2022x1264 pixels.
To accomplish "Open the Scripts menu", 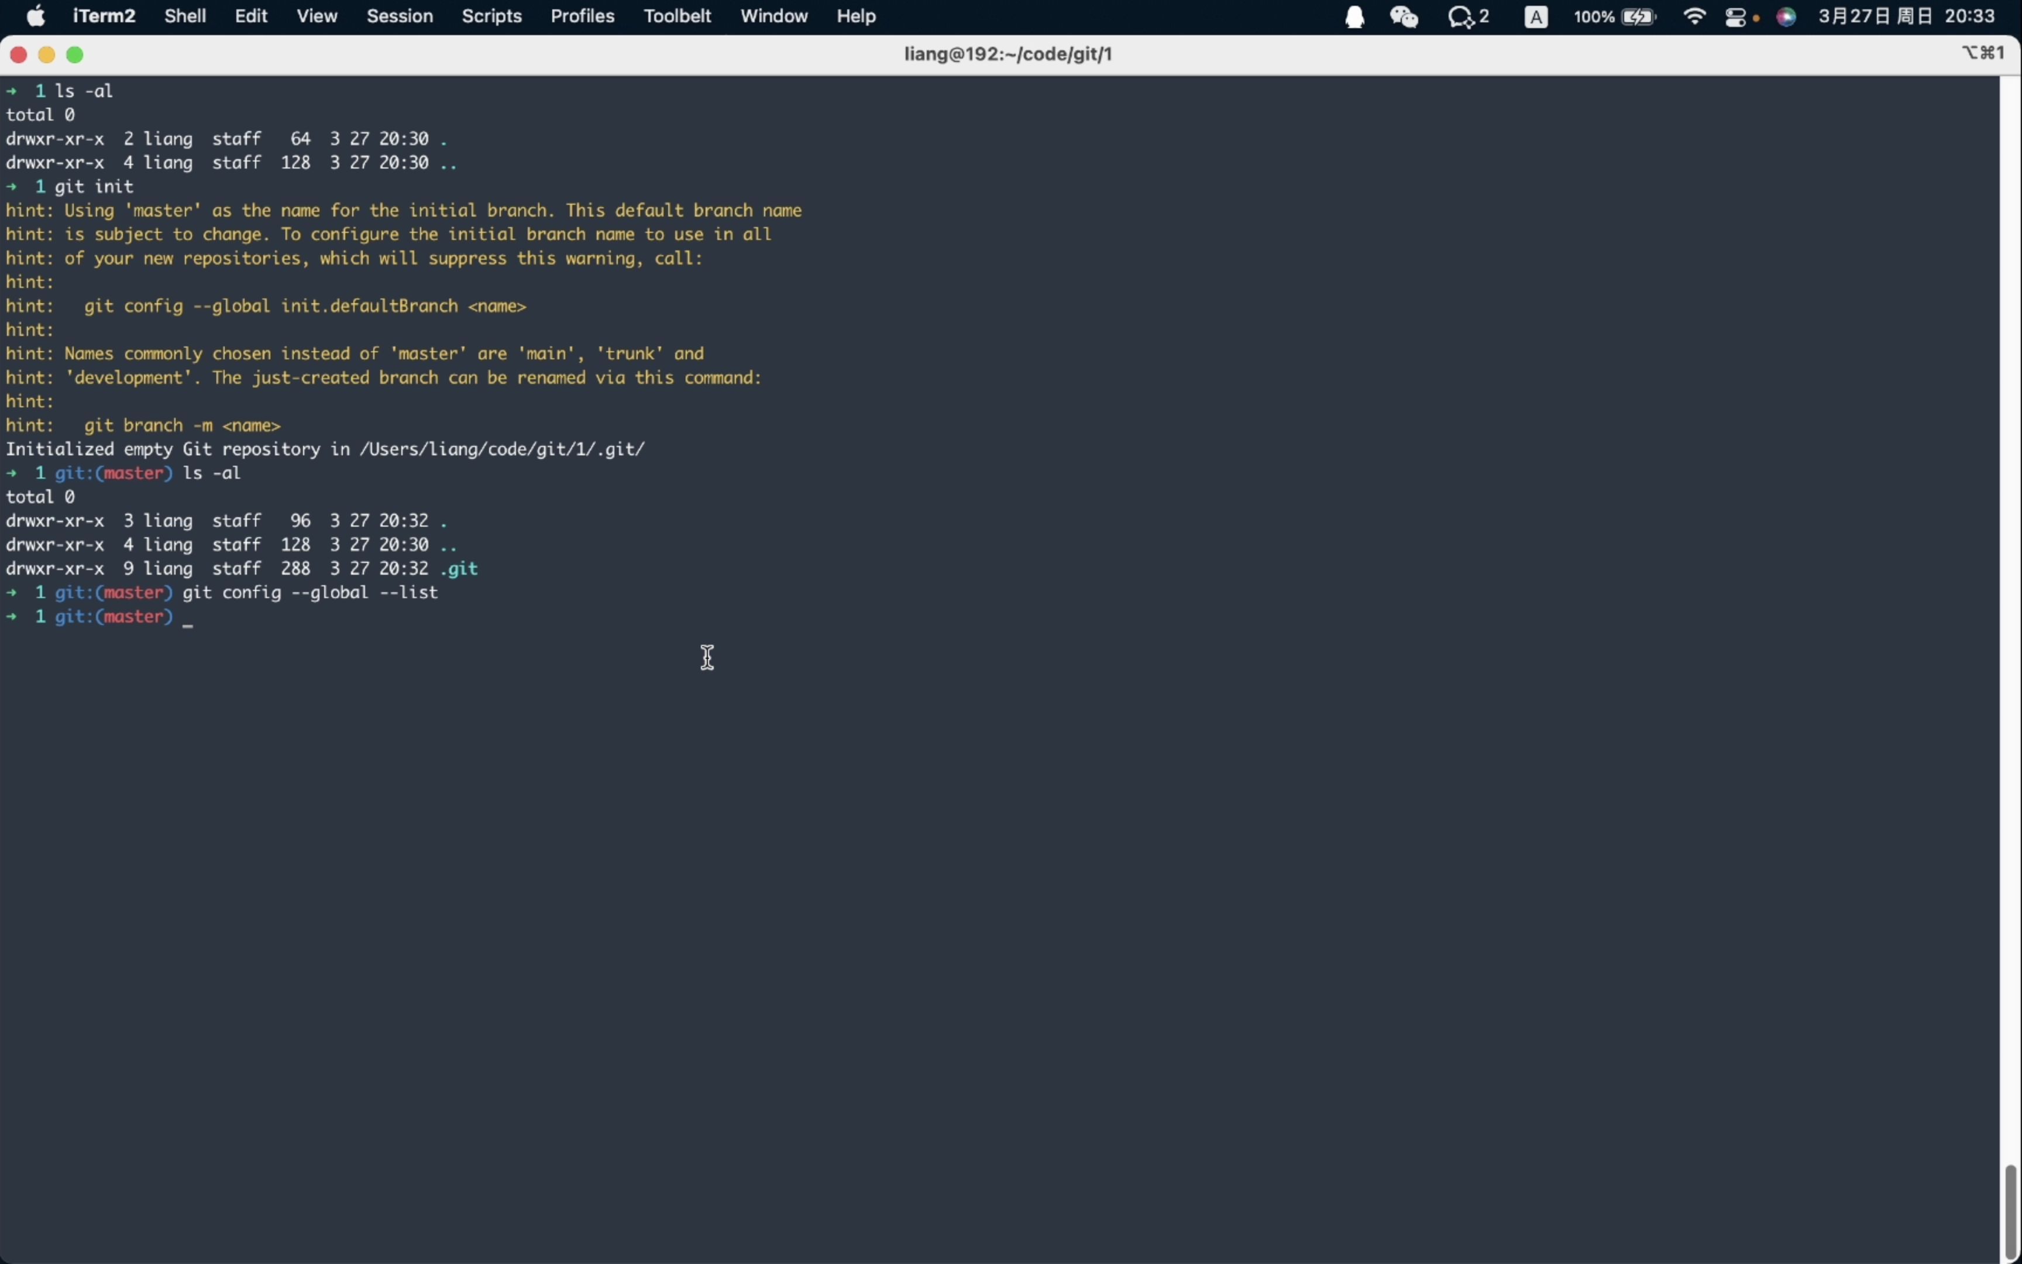I will pos(491,17).
